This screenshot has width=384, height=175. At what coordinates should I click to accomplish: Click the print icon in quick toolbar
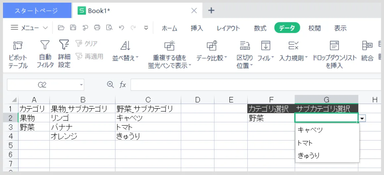pyautogui.click(x=97, y=28)
